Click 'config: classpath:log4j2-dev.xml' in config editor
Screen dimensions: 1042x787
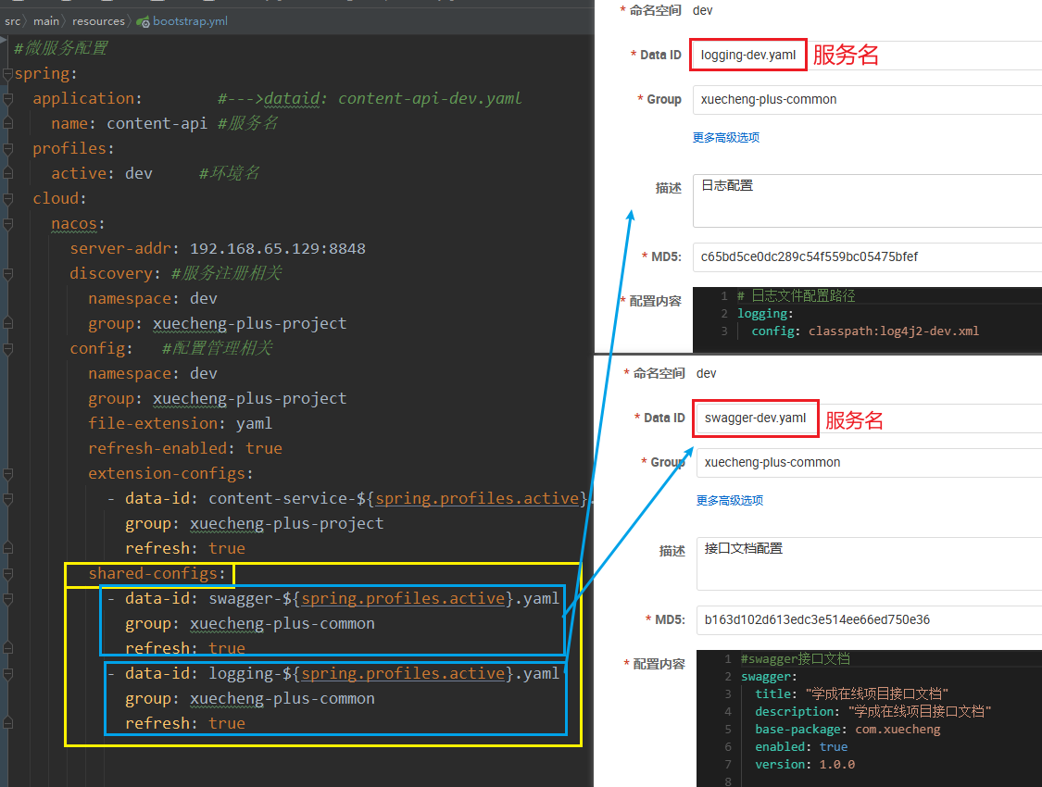pos(865,331)
